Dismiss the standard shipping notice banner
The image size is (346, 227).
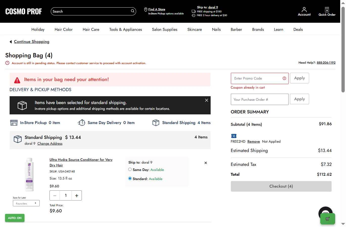[207, 100]
